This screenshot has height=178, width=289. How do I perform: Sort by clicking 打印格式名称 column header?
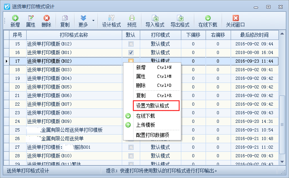click(74, 35)
